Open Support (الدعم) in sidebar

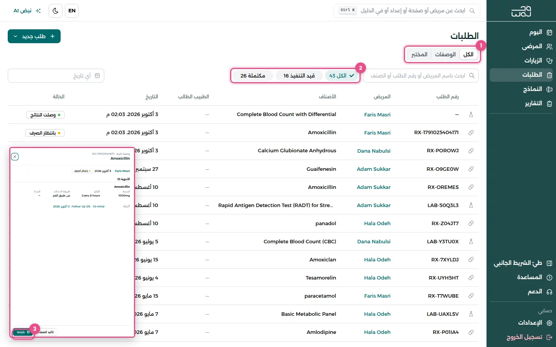click(x=521, y=291)
